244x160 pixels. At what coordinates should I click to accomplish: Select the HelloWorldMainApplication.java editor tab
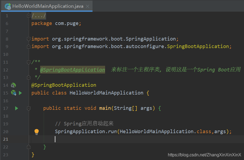pyautogui.click(x=47, y=6)
